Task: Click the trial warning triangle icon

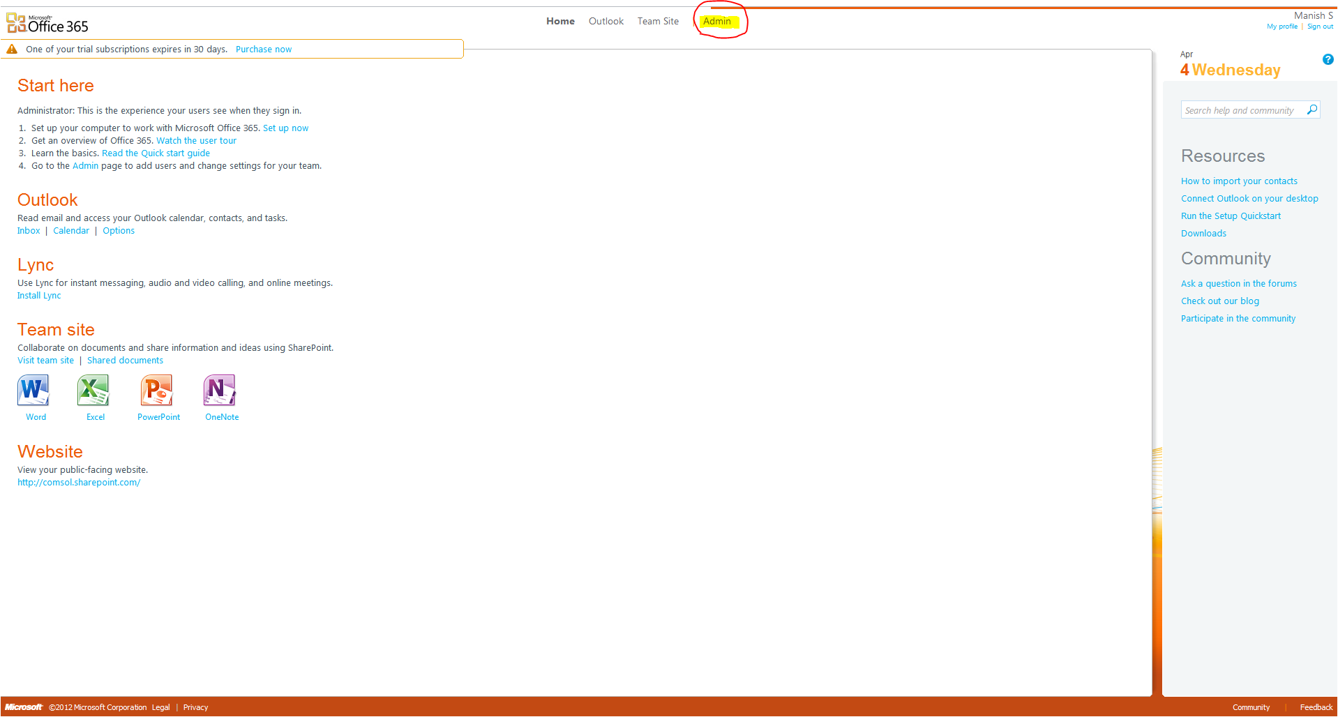Action: 12,49
